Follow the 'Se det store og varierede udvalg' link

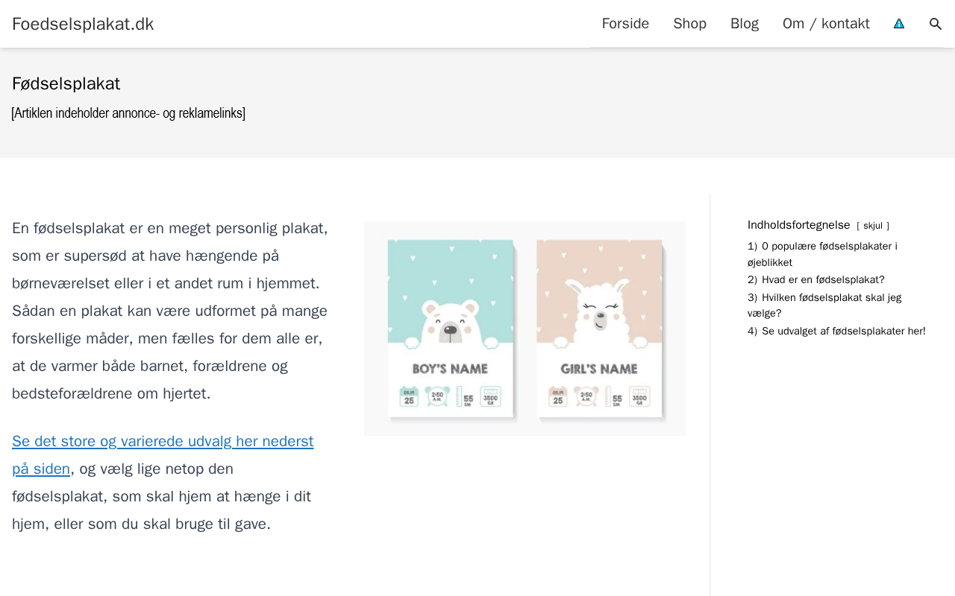pos(163,441)
